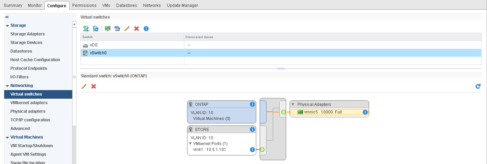
Task: Click Migrate VMkernel adapter toolbar icon
Action: (117, 29)
